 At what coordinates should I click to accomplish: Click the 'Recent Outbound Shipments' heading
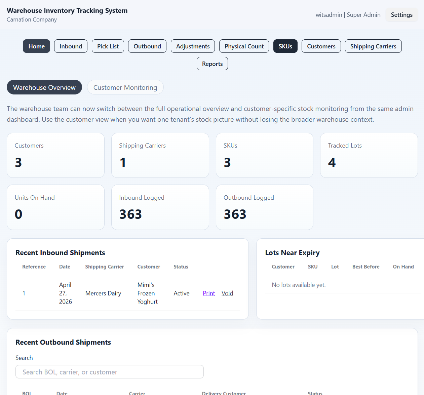point(63,342)
